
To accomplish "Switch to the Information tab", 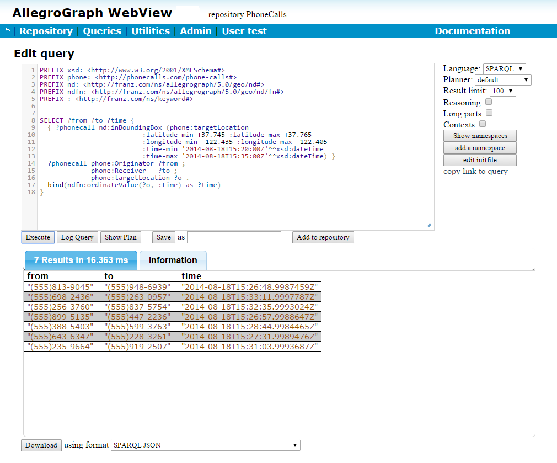I will click(173, 260).
